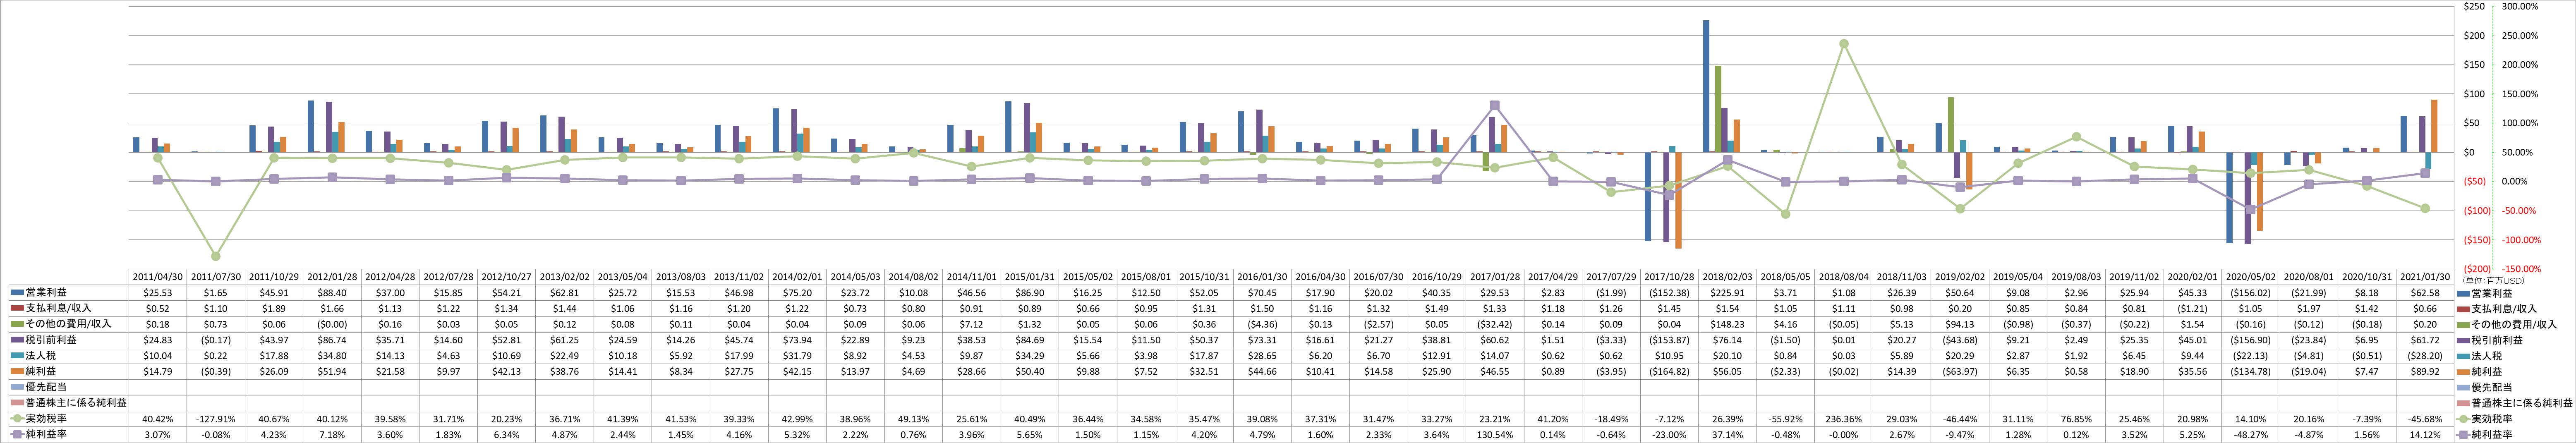Screen dimensions: 2576x443
Task: Click the ($134.78) net income cell
Action: (x=2251, y=371)
